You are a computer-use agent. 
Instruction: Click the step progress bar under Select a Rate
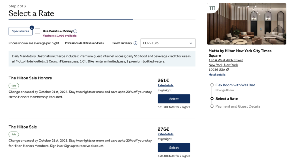(71, 20)
